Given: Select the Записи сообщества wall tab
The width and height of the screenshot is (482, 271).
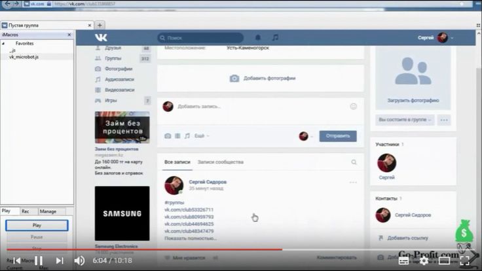Looking at the screenshot, I should (x=221, y=162).
